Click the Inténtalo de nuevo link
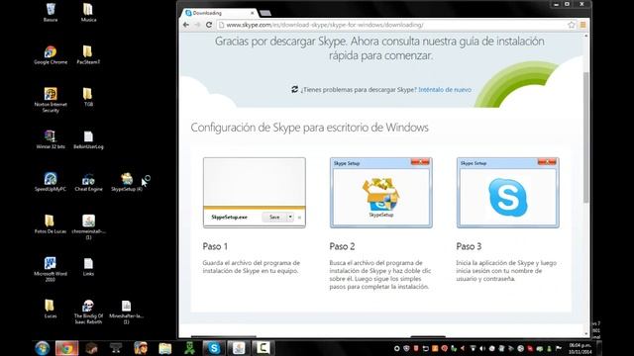This screenshot has width=634, height=356. click(x=445, y=90)
